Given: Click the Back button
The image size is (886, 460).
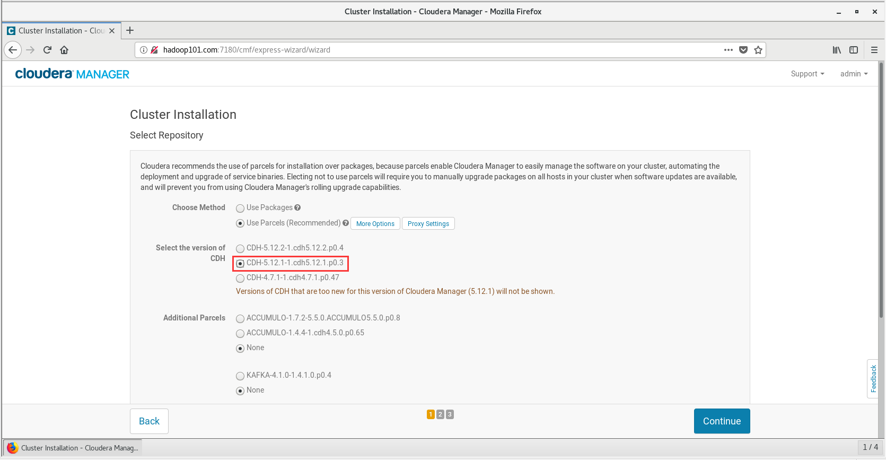Looking at the screenshot, I should pyautogui.click(x=149, y=421).
